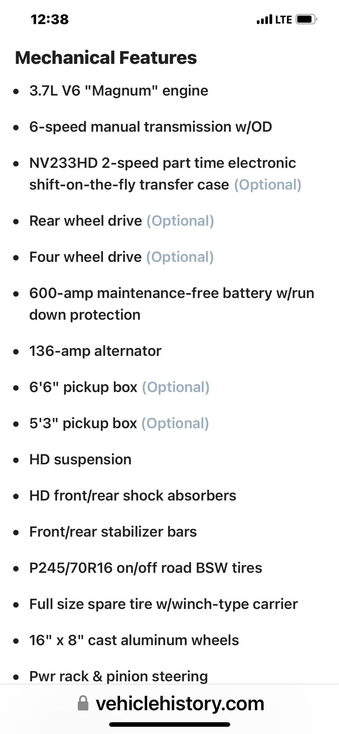Tap Optional tag beside 5'3" pickup box
This screenshot has width=339, height=734.
pos(175,423)
